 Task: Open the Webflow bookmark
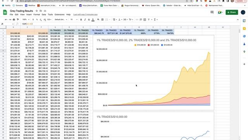coord(30,5)
